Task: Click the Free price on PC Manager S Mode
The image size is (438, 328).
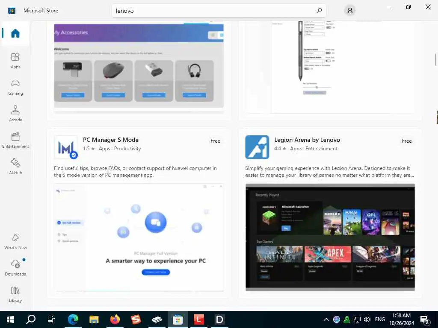Action: point(216,141)
